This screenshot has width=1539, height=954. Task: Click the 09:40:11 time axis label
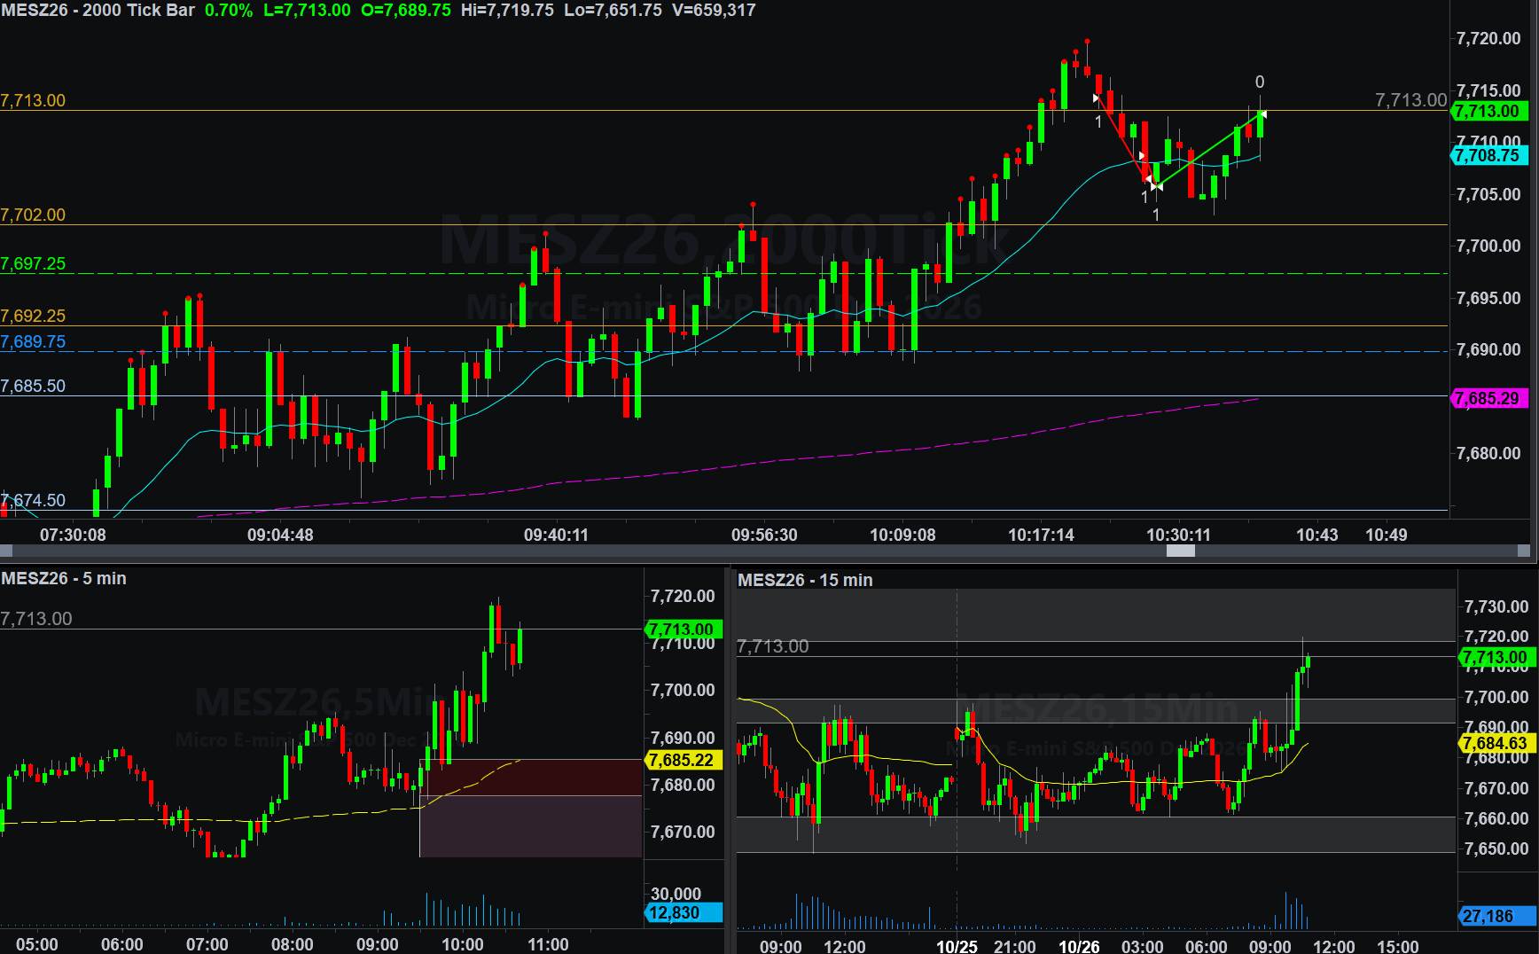556,535
